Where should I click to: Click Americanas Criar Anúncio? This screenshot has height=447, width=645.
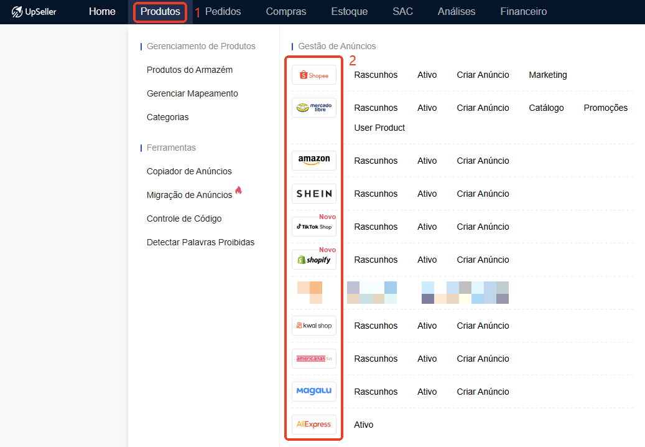483,359
